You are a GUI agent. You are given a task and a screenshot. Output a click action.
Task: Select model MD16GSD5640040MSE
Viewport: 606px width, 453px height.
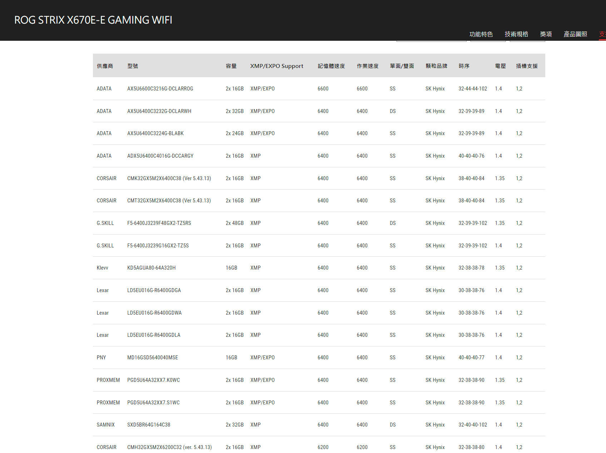(153, 358)
